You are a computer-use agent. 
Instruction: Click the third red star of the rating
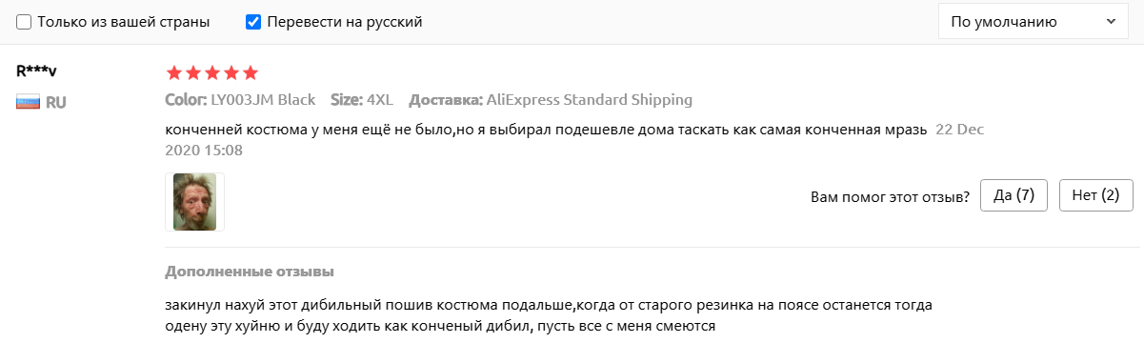pos(212,72)
